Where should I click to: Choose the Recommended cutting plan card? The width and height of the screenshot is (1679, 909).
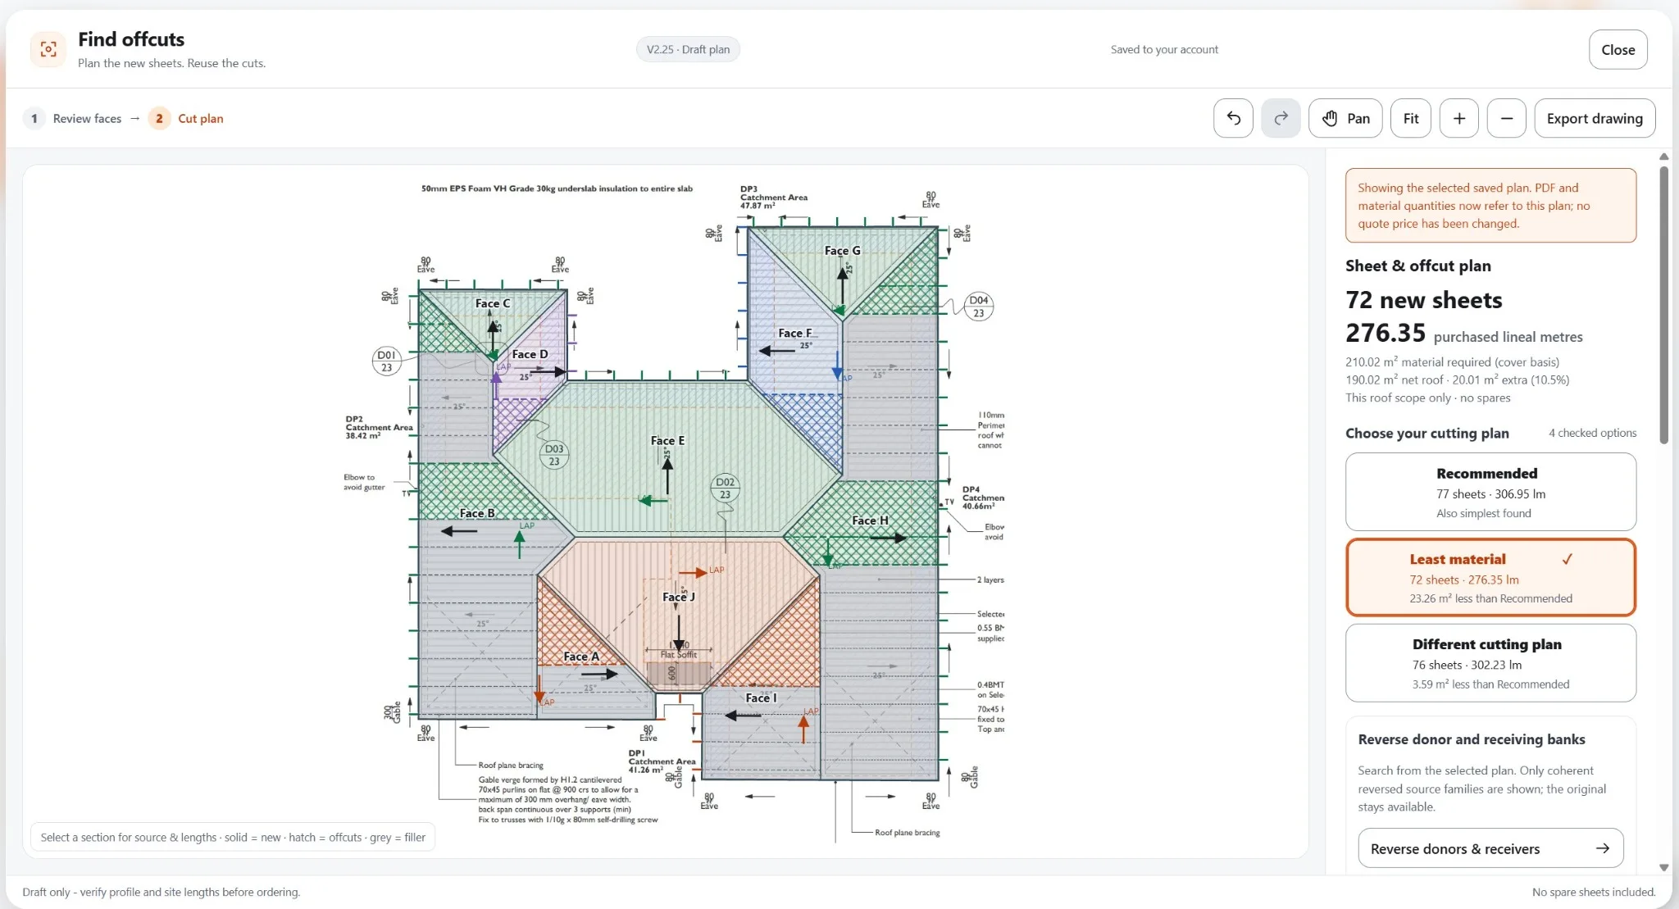point(1490,492)
